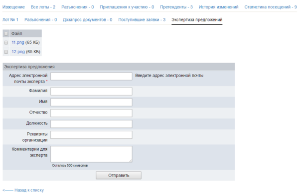The height and width of the screenshot is (194, 299).
Task: Click into the Отчество input field
Action: pos(91,113)
